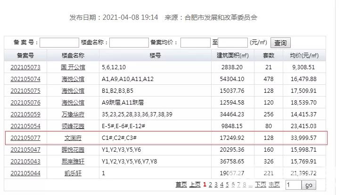Select area cell 36758.65
Viewport: 344px width, 195px height.
click(x=232, y=162)
